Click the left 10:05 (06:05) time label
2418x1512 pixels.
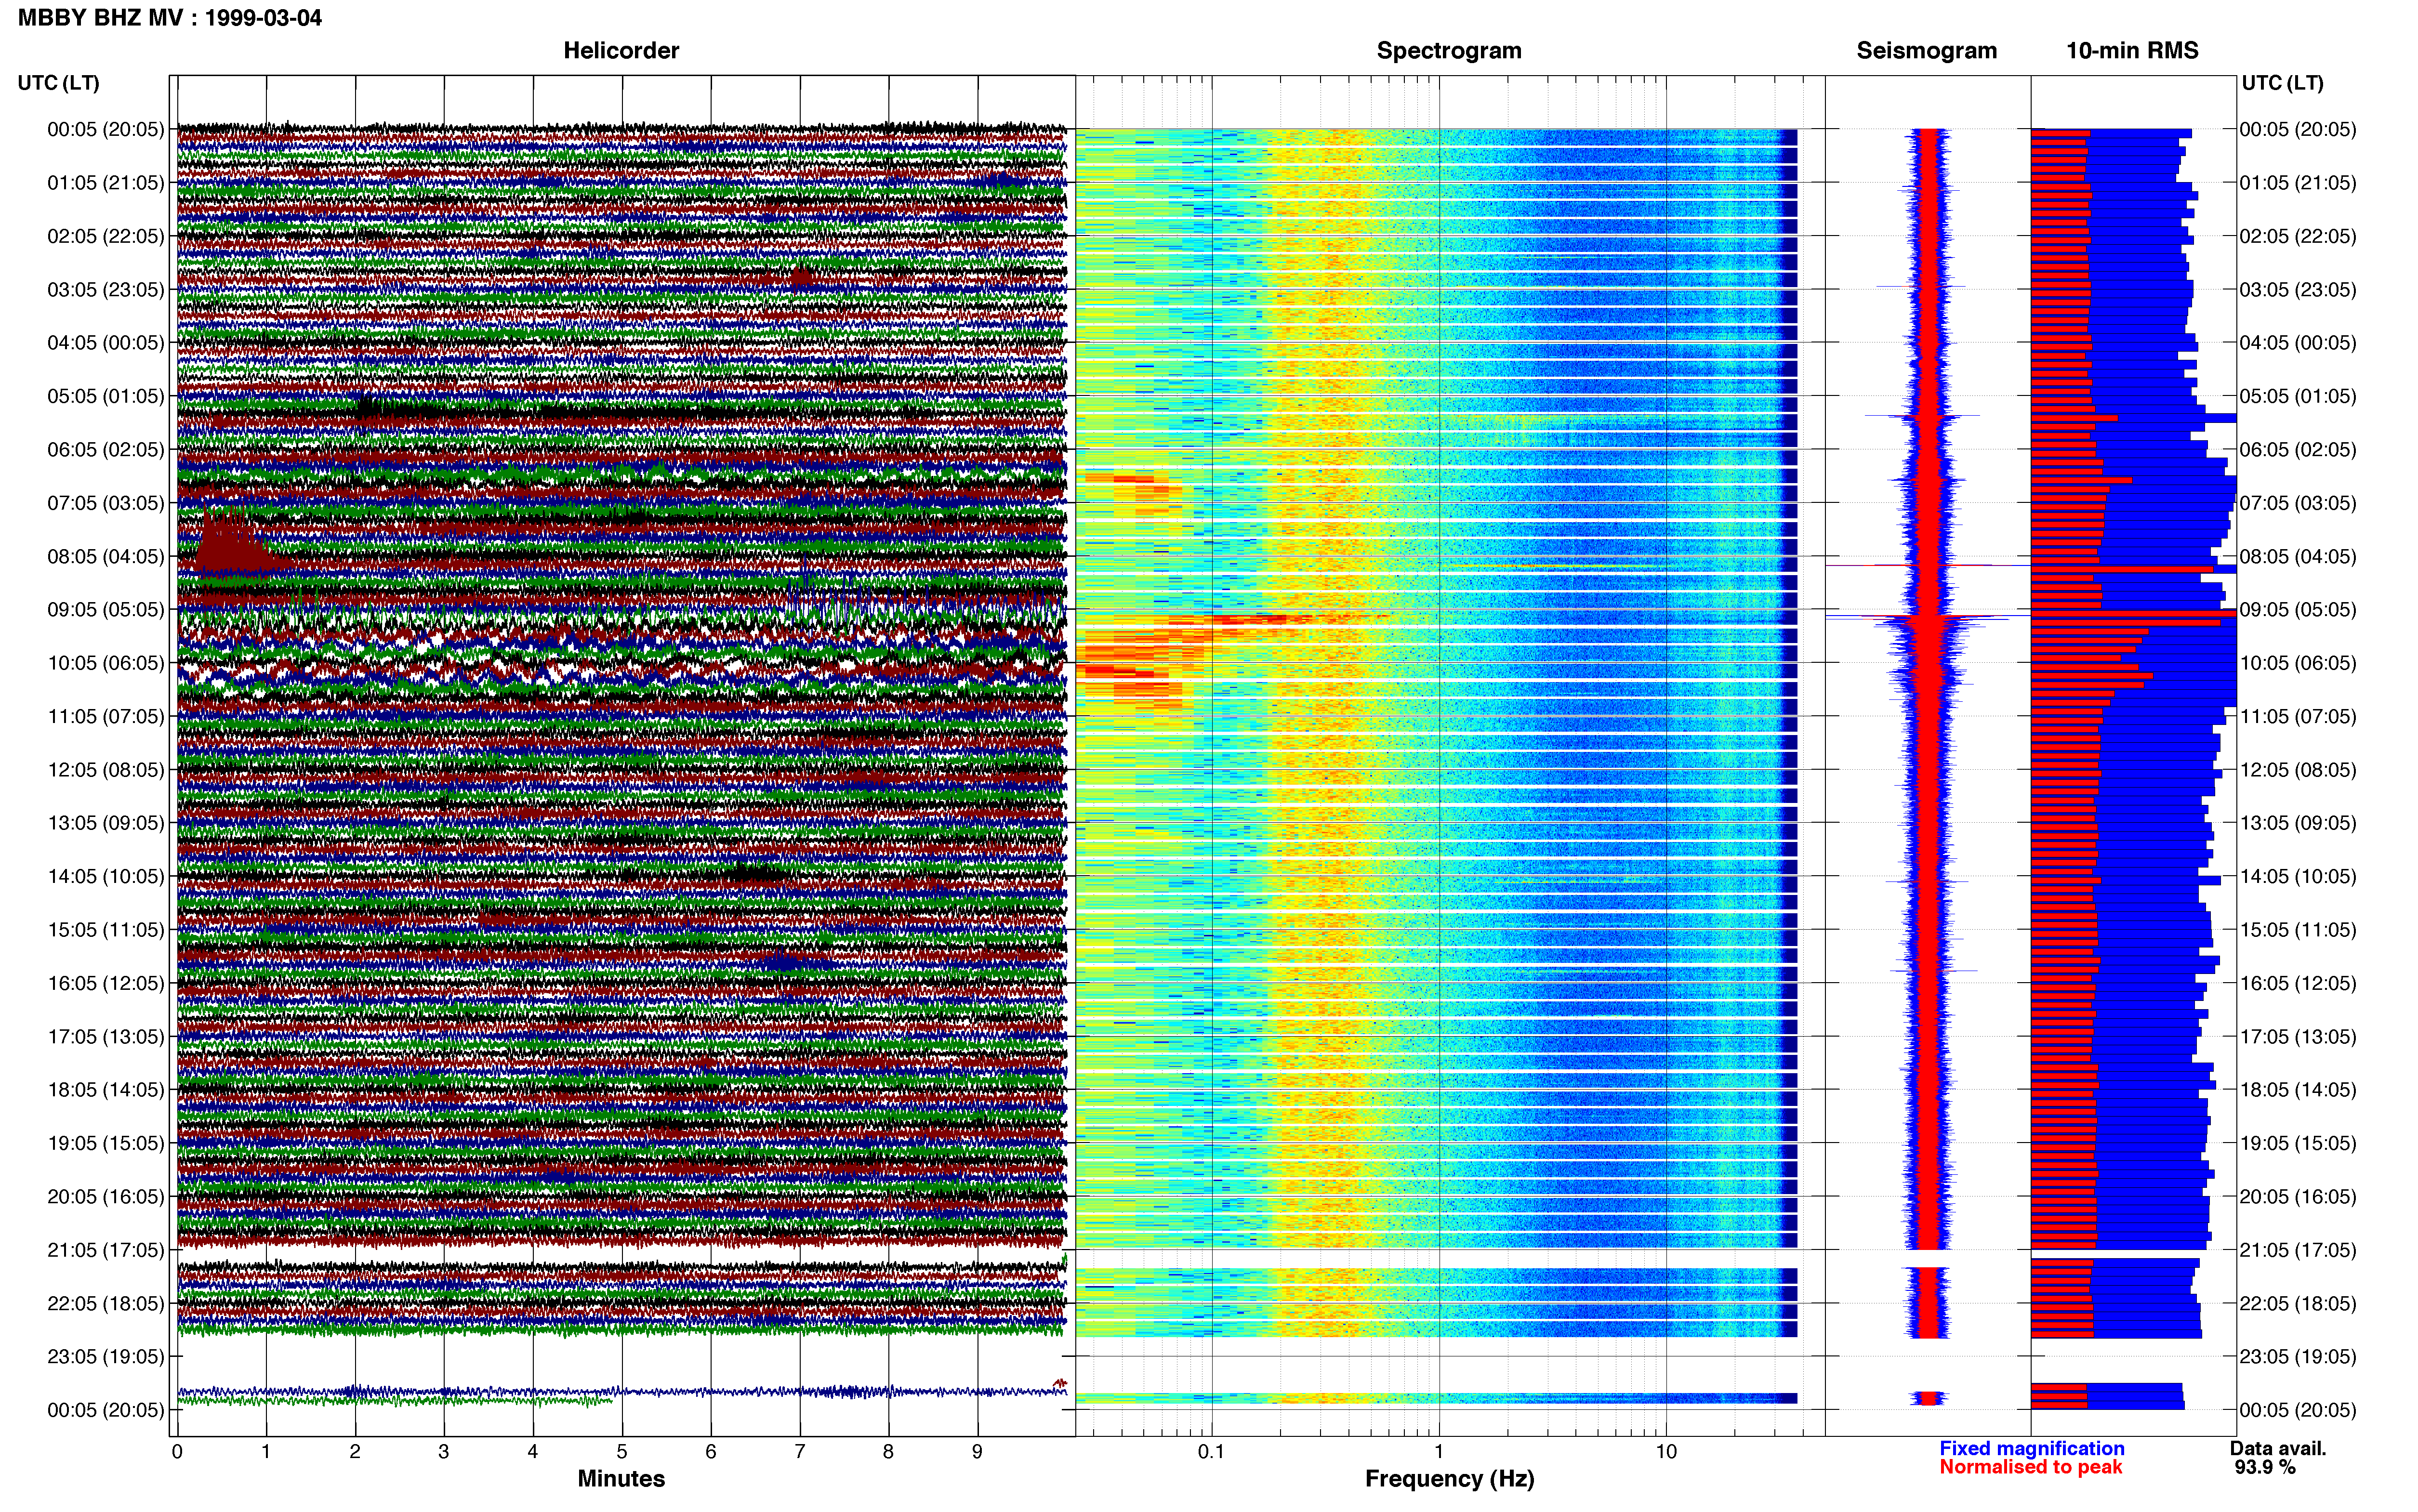tap(105, 663)
